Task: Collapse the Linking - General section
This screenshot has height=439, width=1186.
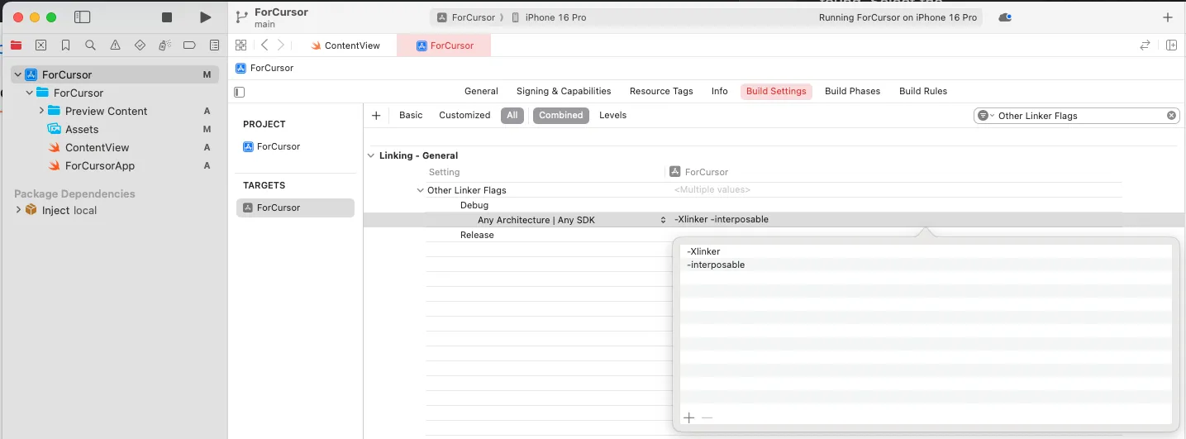Action: coord(370,155)
